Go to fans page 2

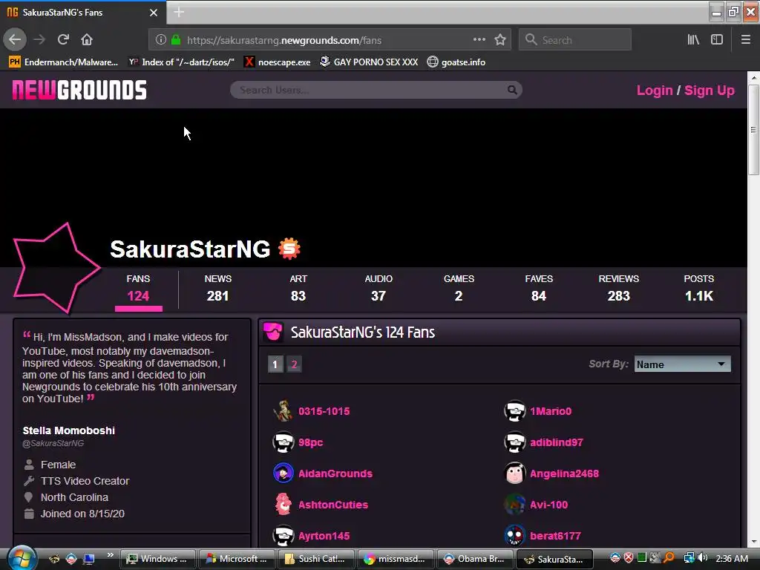(x=294, y=364)
